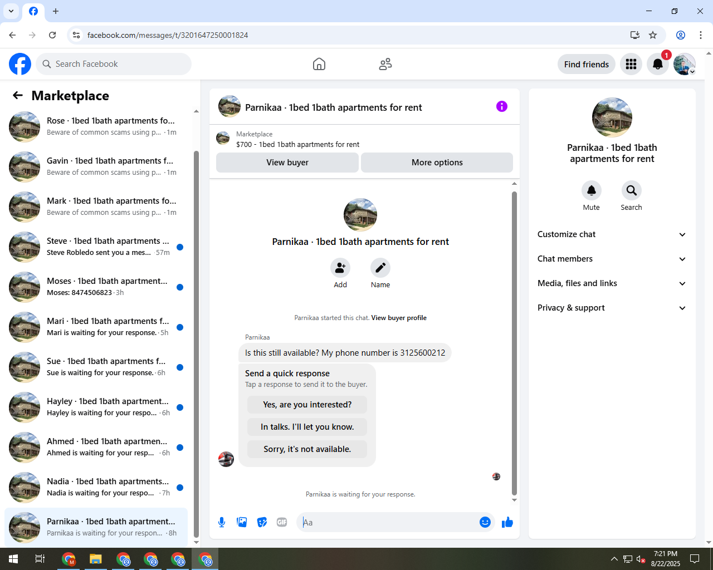Open the Nadia conversation
The height and width of the screenshot is (570, 713).
[96, 487]
